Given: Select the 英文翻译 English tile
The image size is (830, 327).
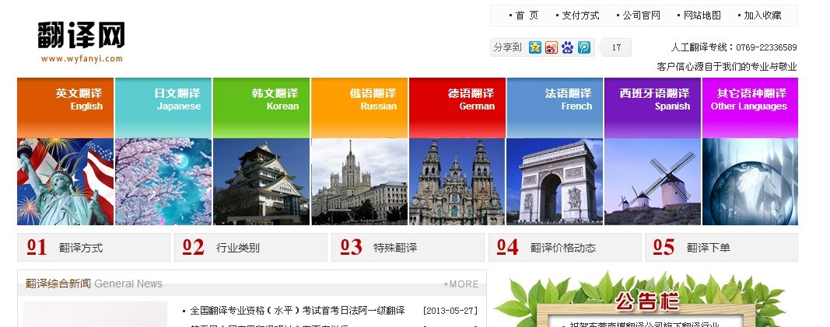Looking at the screenshot, I should click(x=65, y=108).
